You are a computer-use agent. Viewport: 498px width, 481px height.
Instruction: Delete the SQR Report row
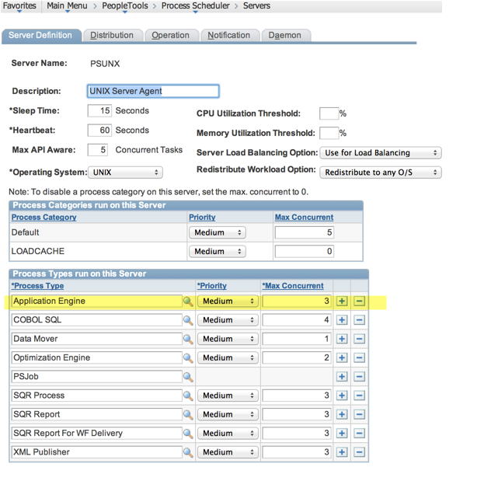tap(359, 414)
